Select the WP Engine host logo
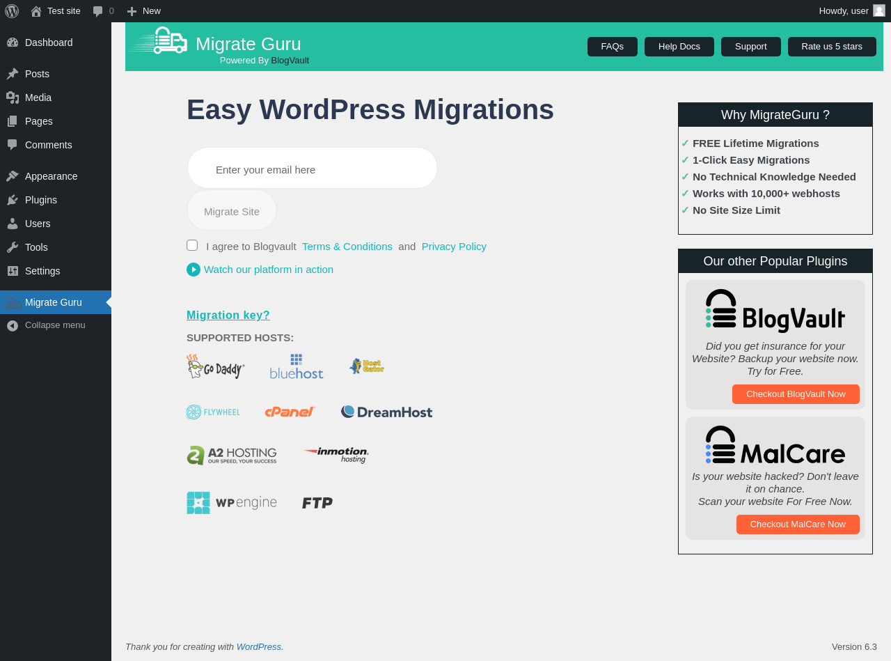Image resolution: width=891 pixels, height=661 pixels. [232, 503]
